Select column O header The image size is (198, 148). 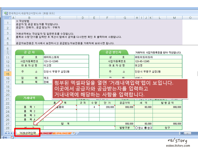coord(190,18)
